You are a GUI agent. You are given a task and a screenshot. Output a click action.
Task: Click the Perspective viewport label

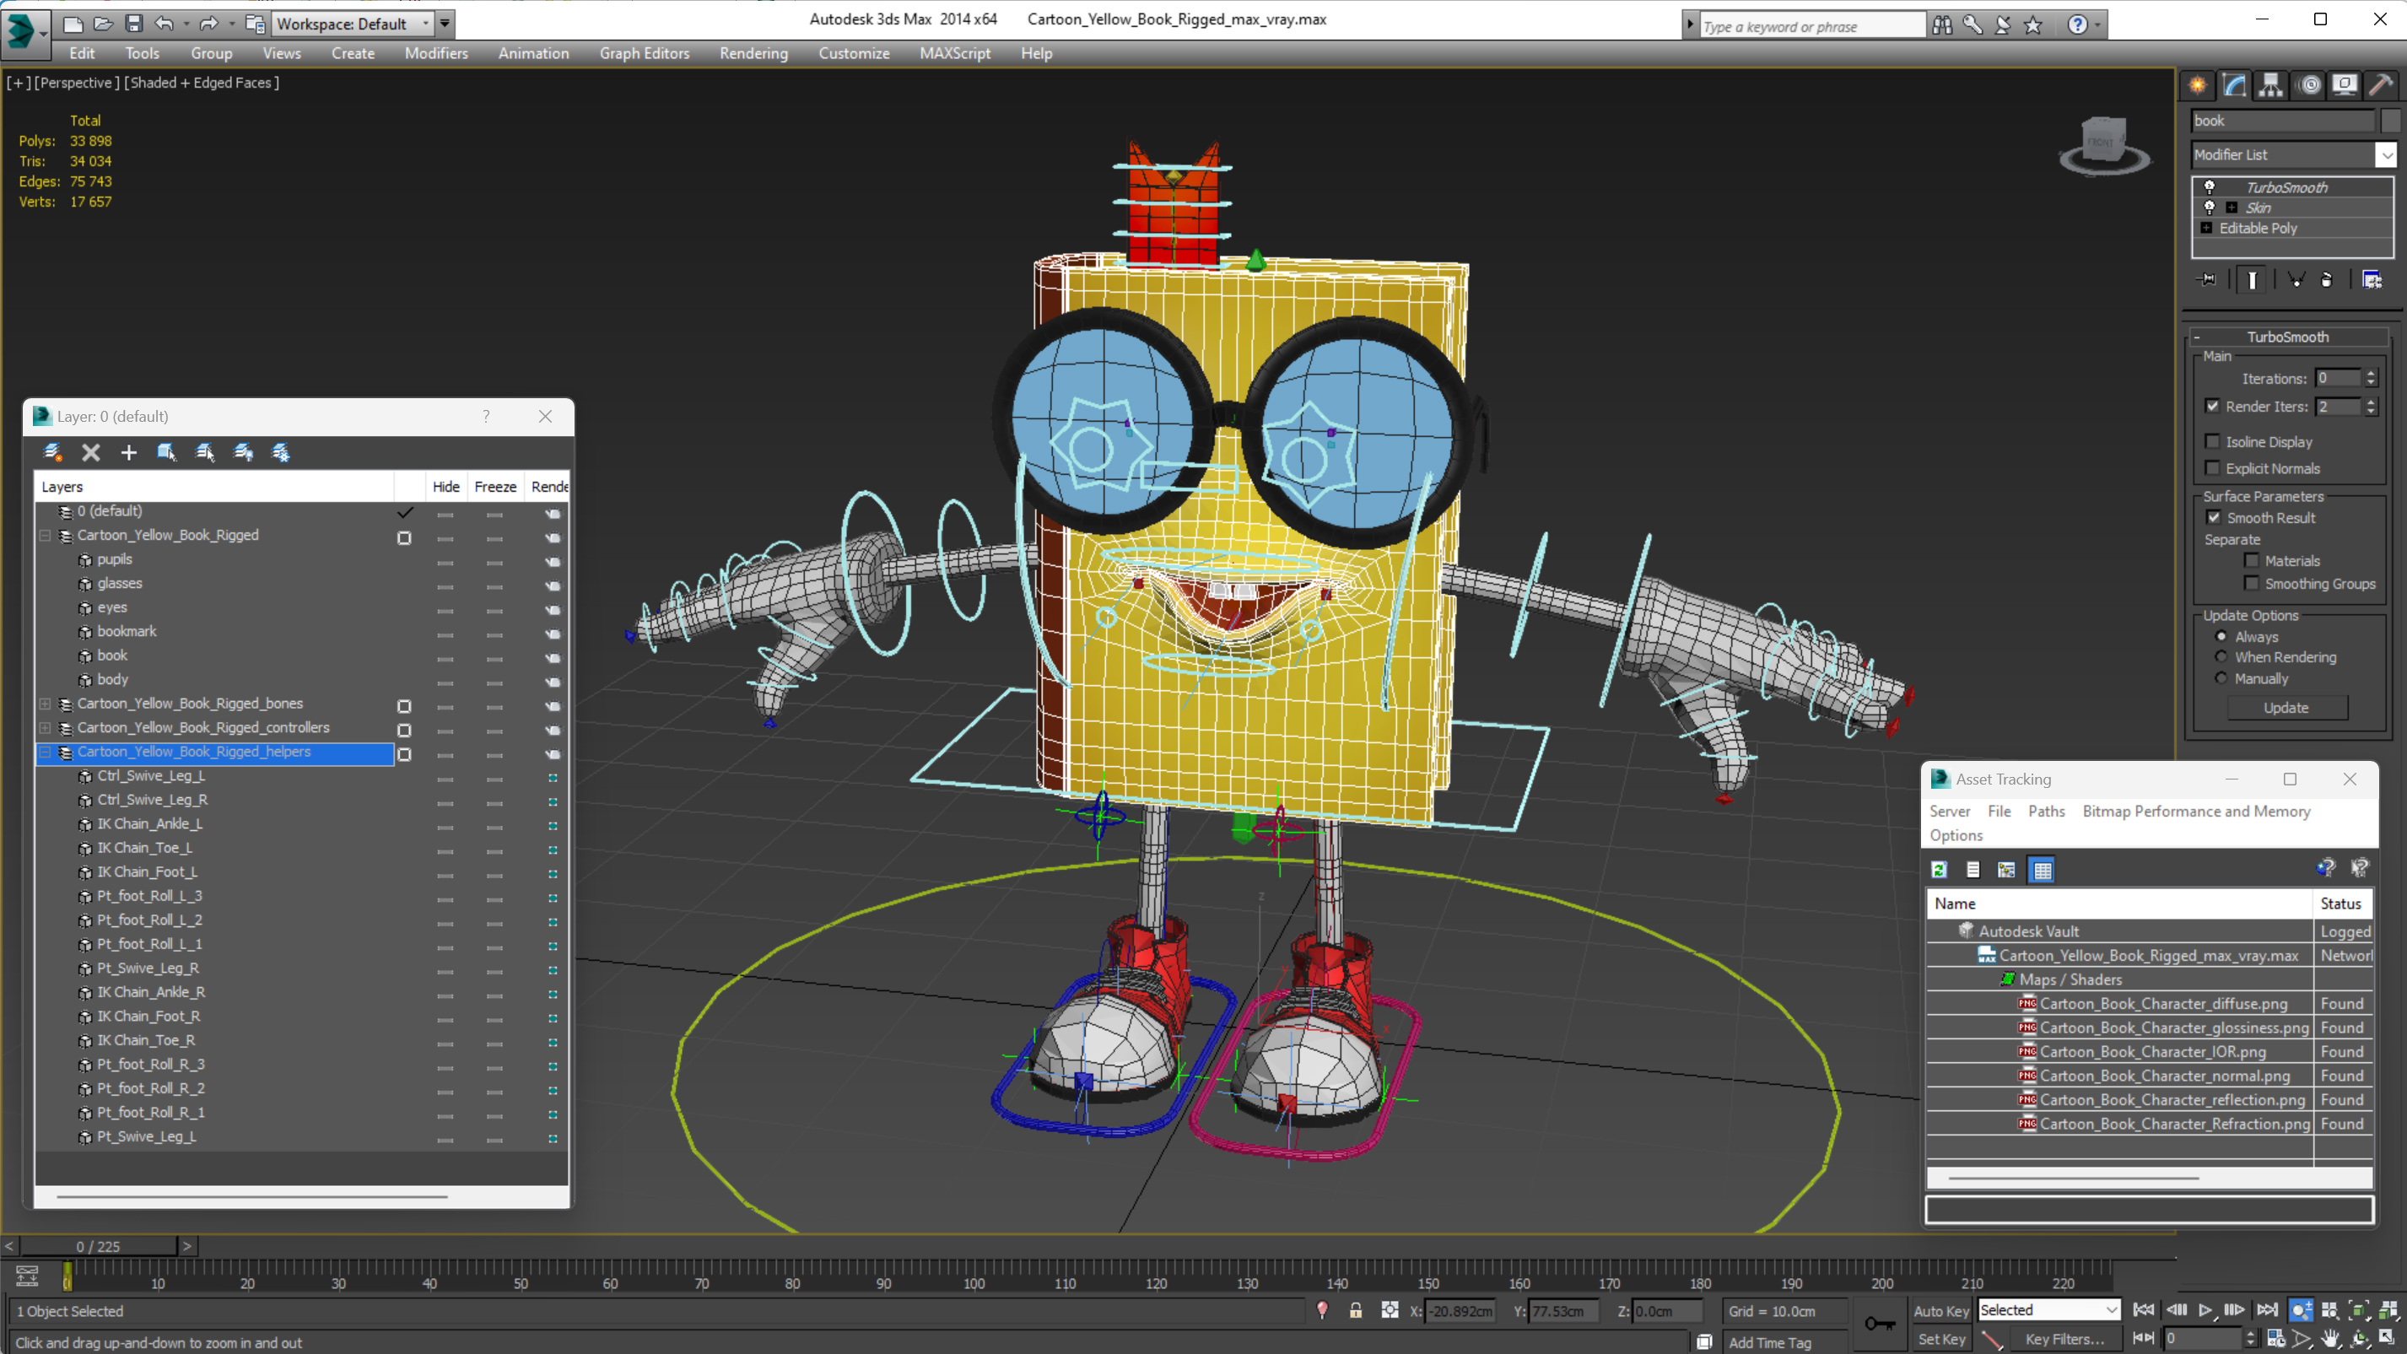(77, 82)
